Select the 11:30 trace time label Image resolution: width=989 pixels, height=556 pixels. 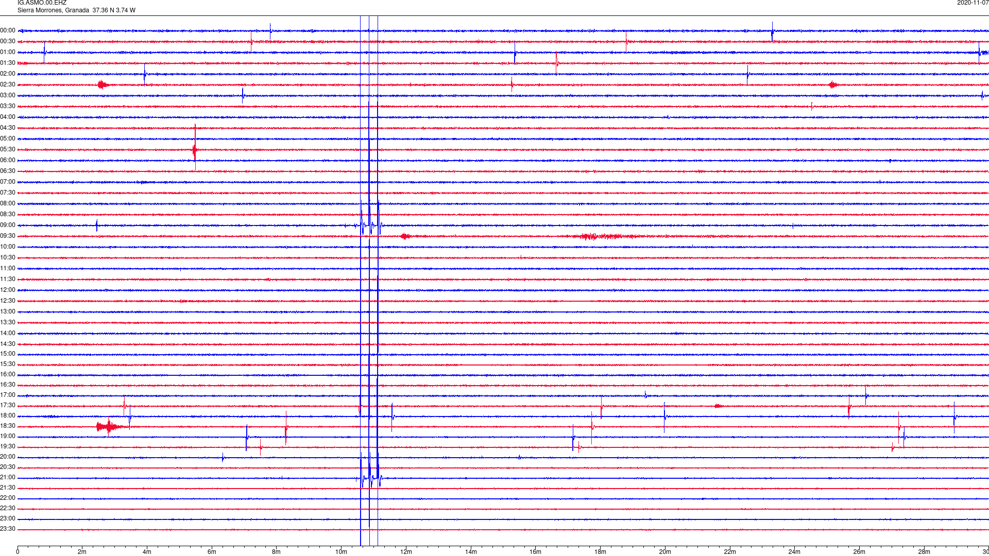coord(8,280)
